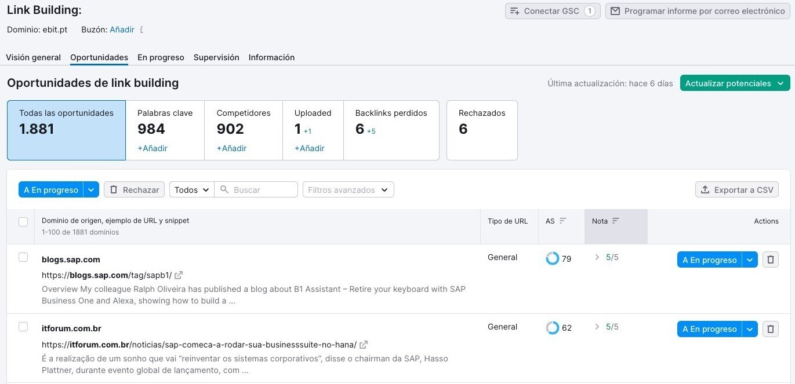This screenshot has height=384, width=795.
Task: Delete the itforum.com.br opportunity with trash icon
Action: [771, 328]
